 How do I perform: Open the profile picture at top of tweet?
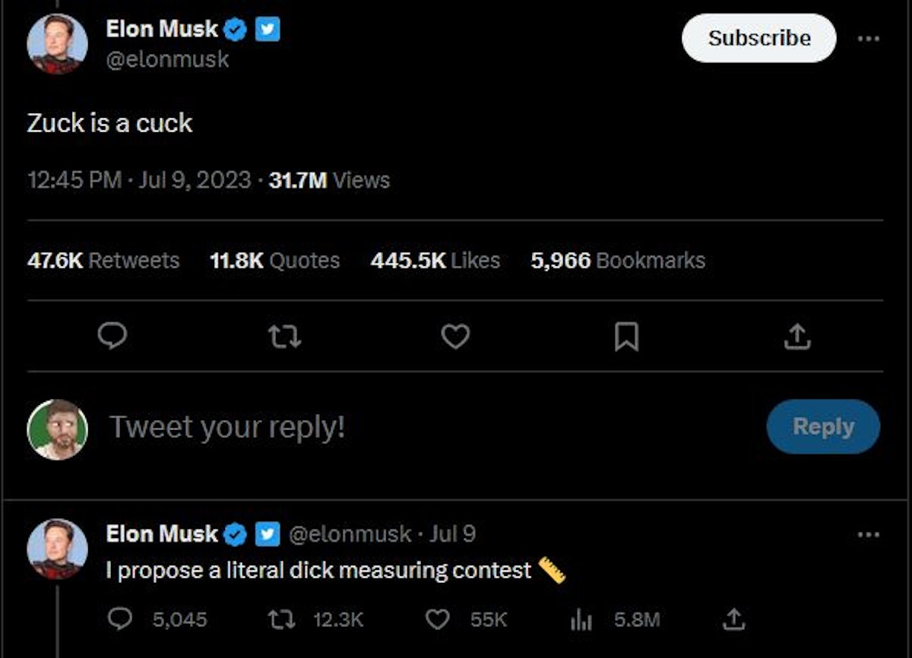coord(57,44)
